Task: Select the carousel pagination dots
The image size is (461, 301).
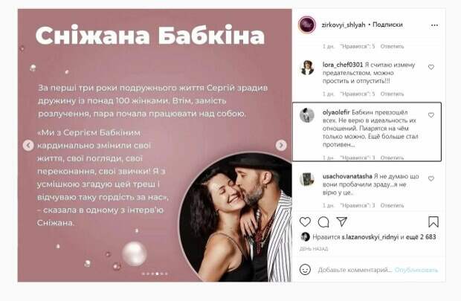Action: pyautogui.click(x=155, y=274)
